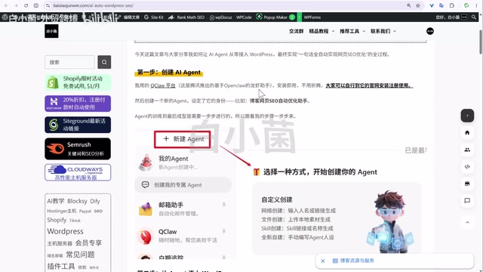Click the comment icon in floating toolbar
This screenshot has width=483, height=272.
coord(467,200)
